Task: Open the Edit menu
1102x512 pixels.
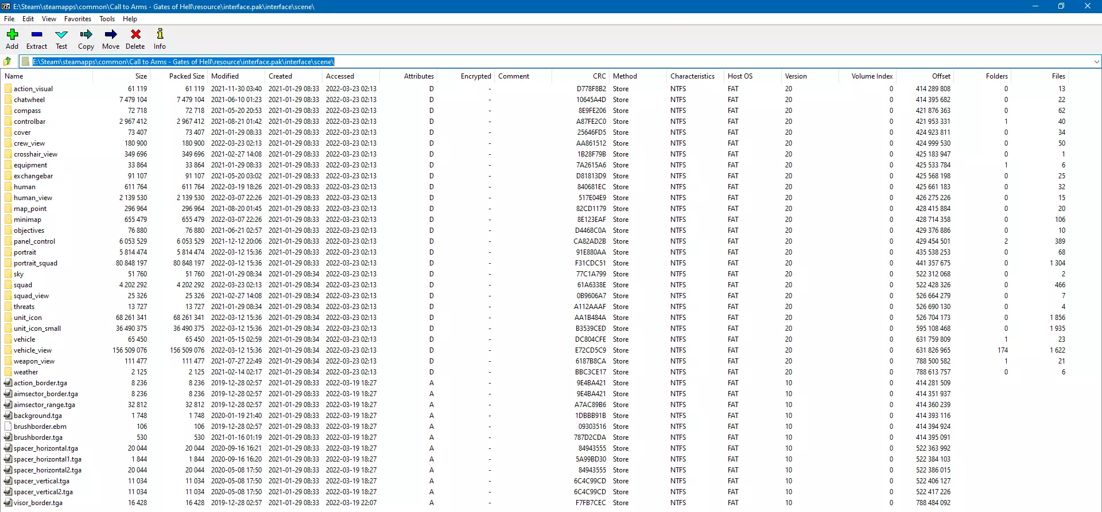Action: point(28,19)
